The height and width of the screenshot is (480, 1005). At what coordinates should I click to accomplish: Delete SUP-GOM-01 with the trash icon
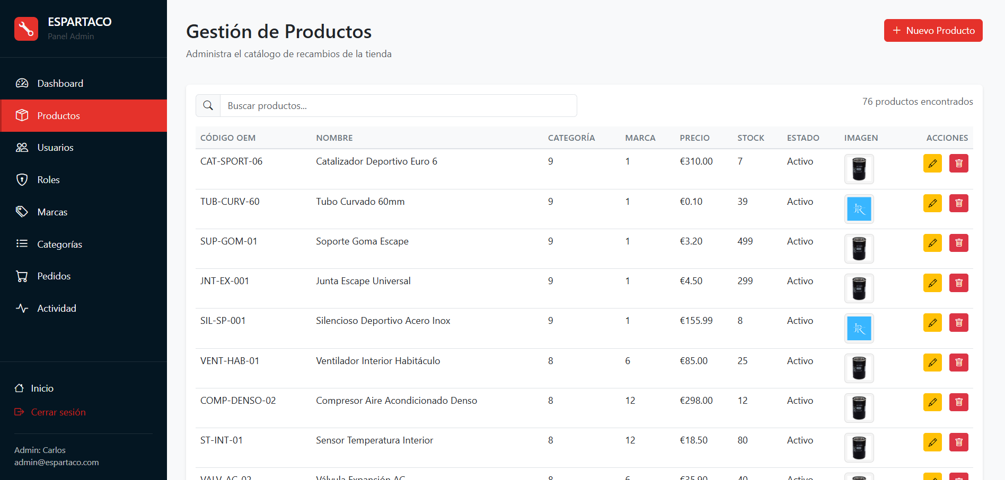point(959,243)
